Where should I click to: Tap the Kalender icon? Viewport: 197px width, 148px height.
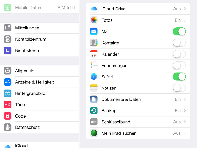[x=94, y=54]
